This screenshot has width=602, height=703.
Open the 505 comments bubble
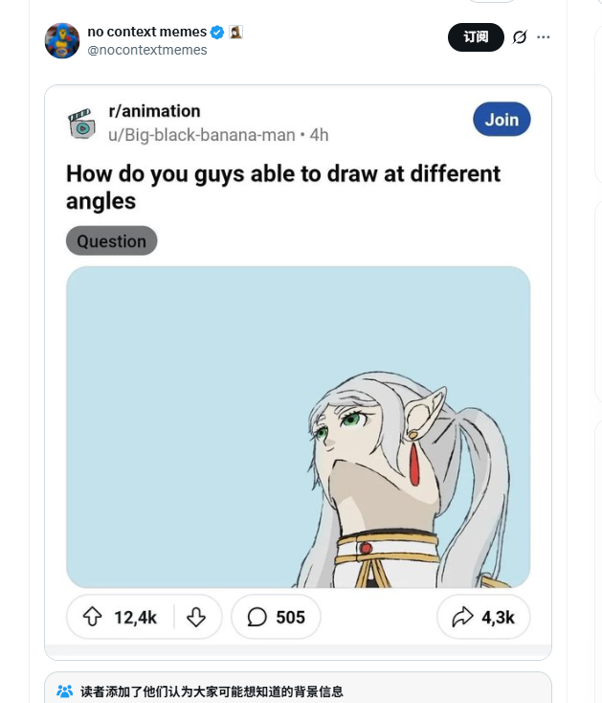pos(256,617)
